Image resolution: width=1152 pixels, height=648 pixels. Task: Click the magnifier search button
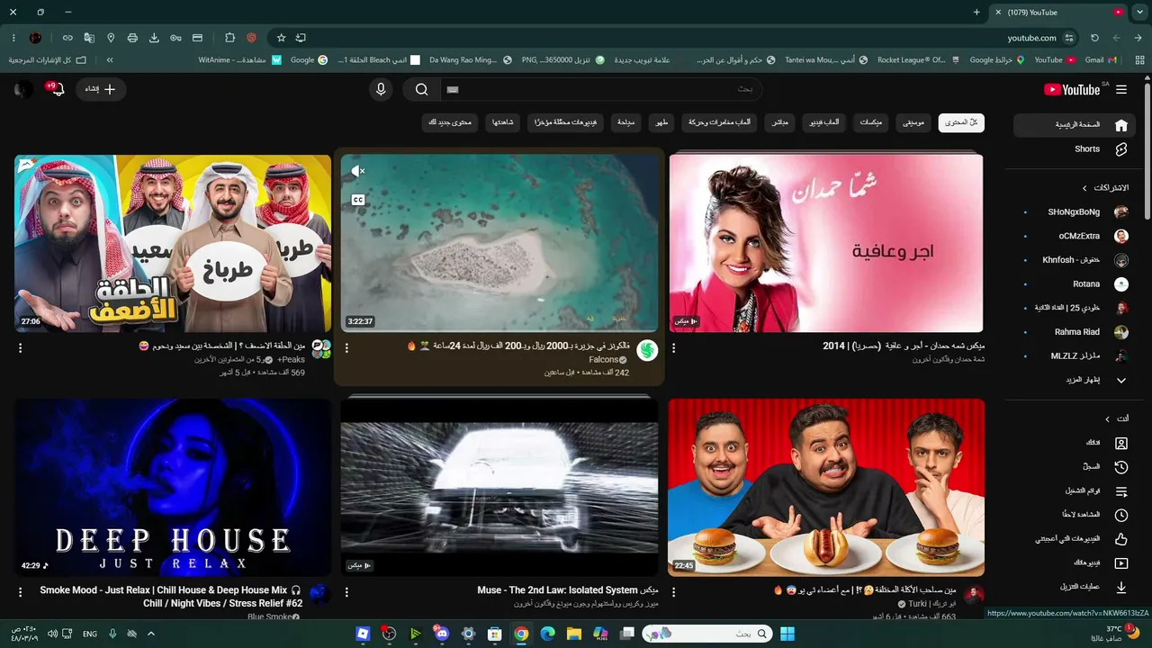420,89
